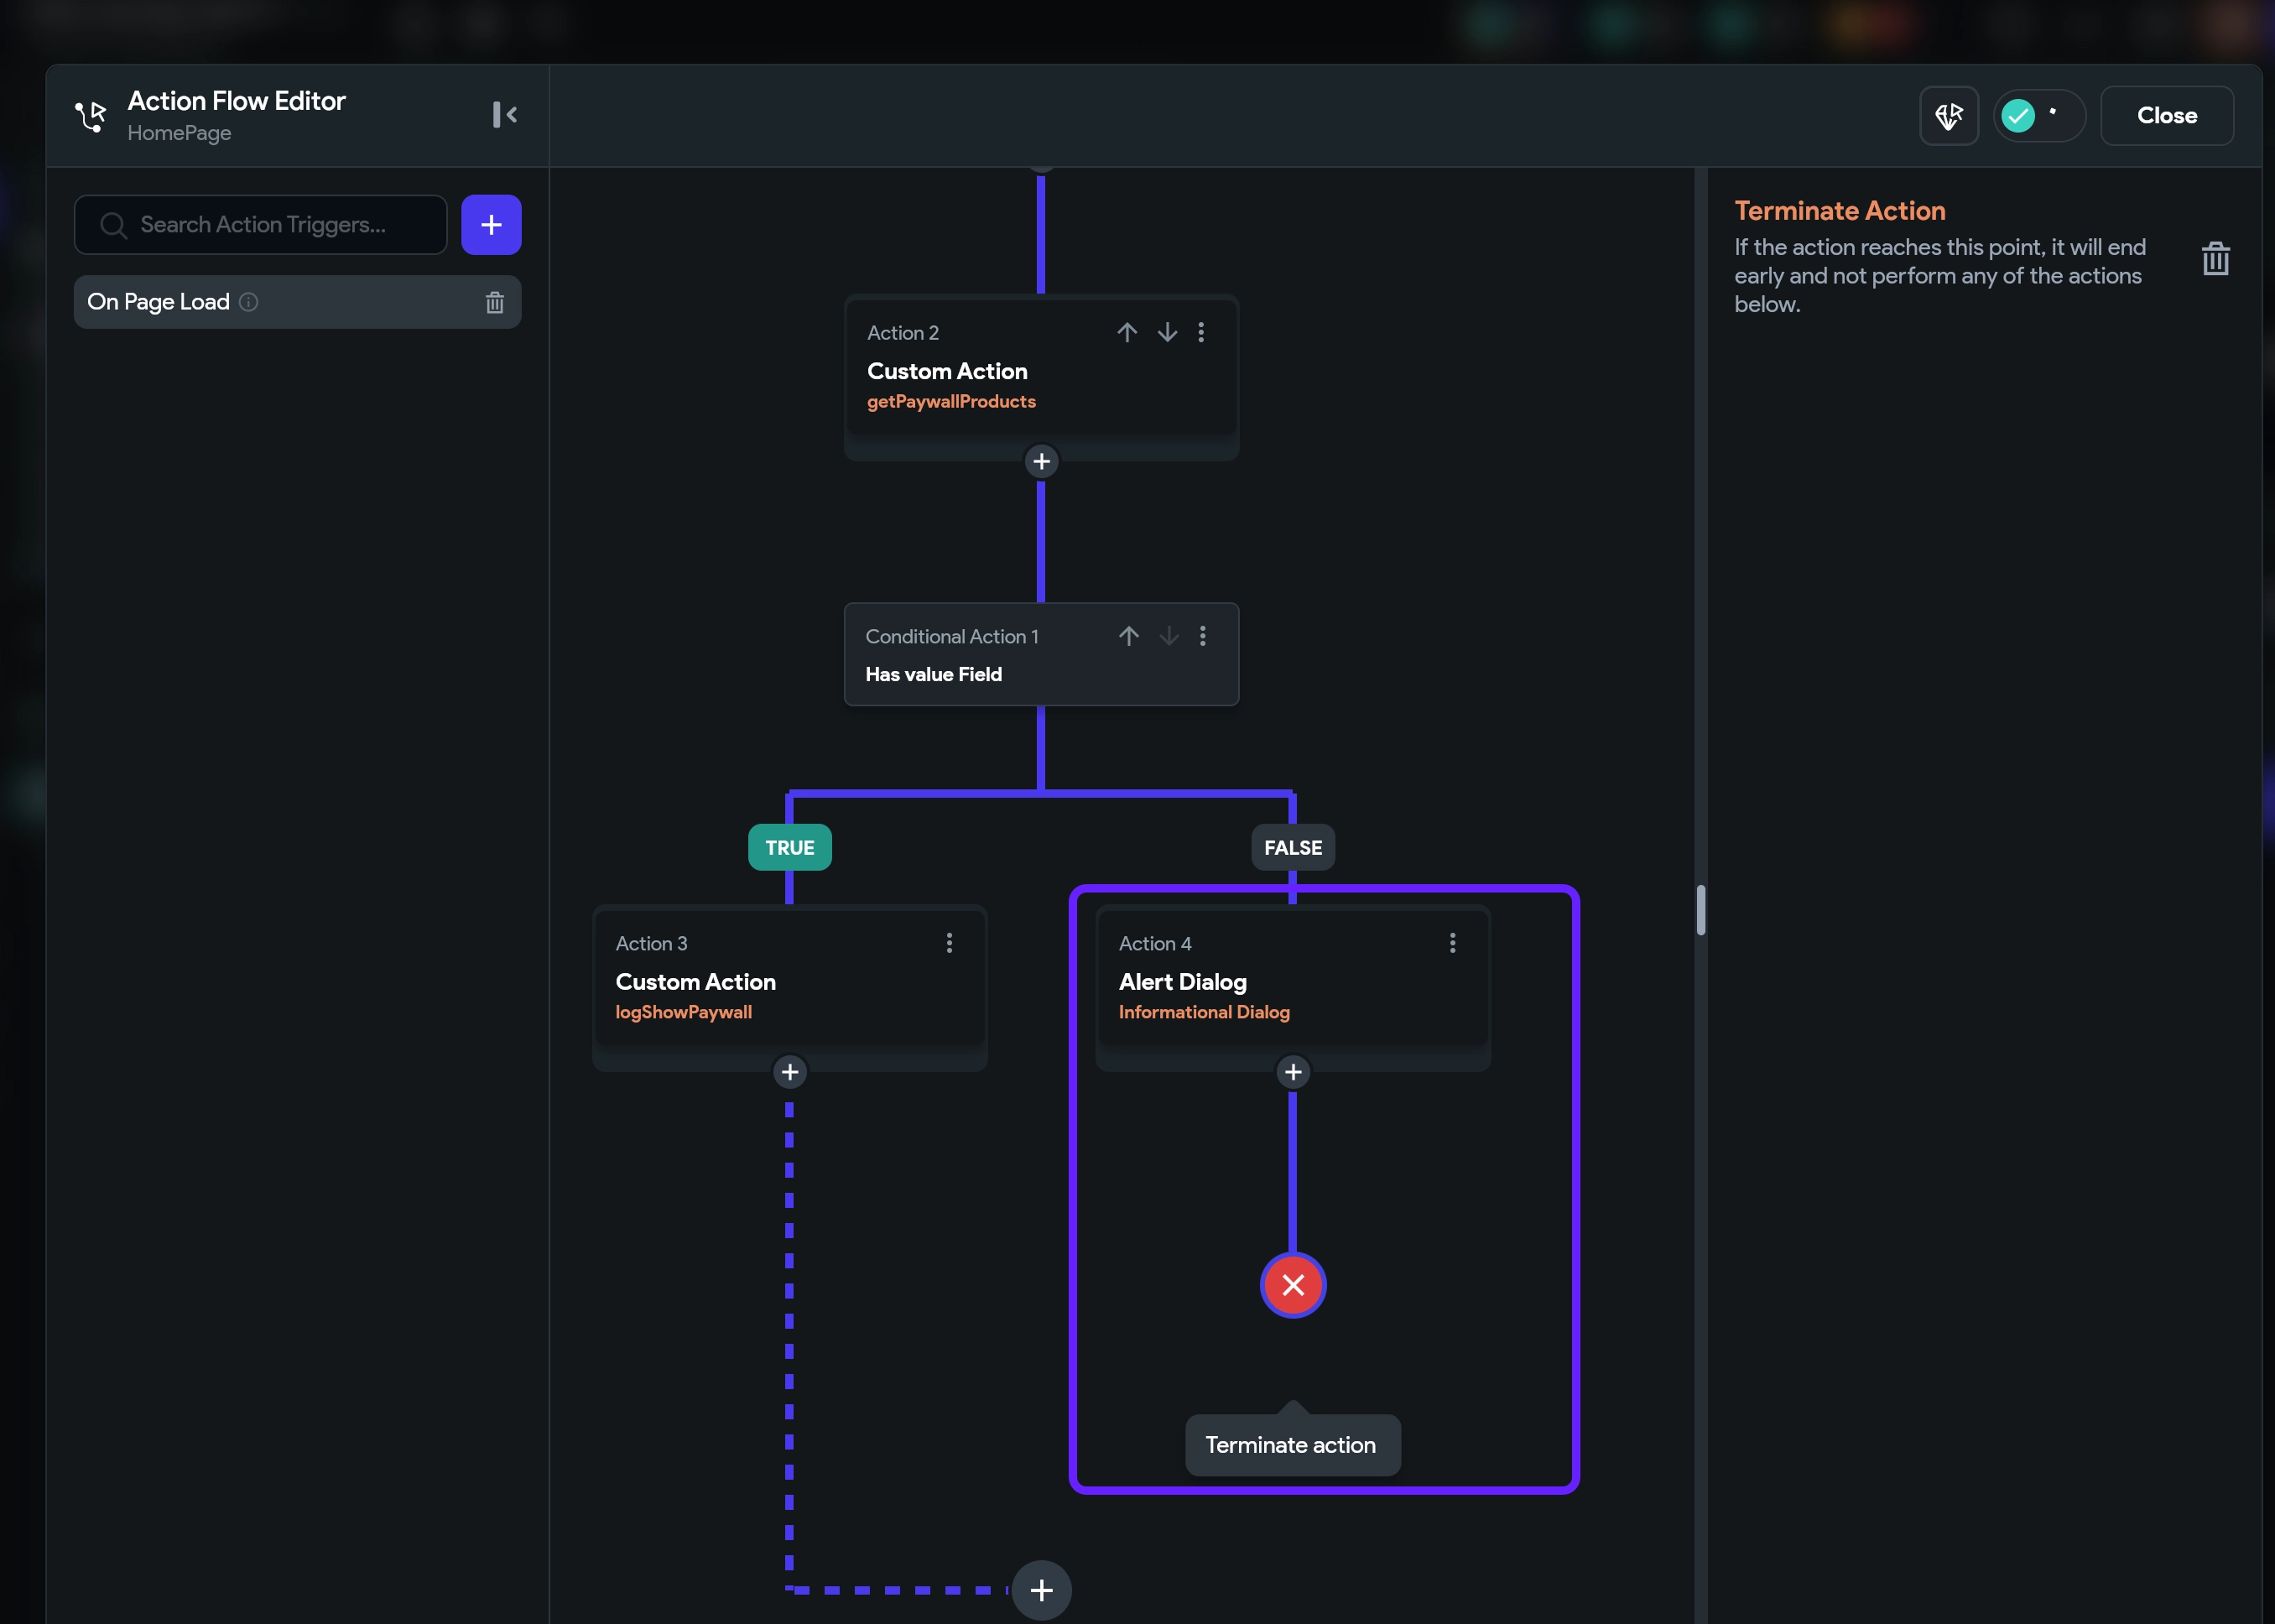Click the add action trigger plus button
This screenshot has width=2275, height=1624.
[491, 225]
